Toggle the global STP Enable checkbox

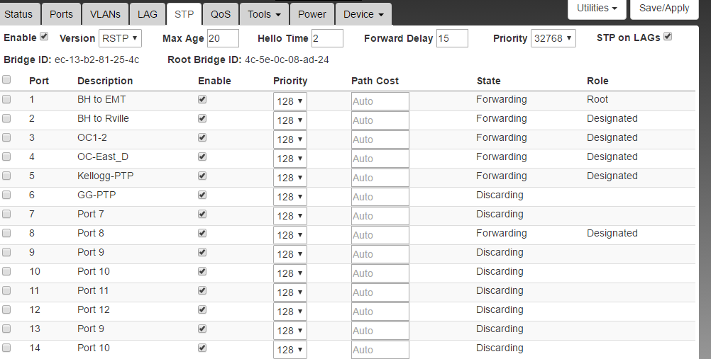(x=45, y=36)
